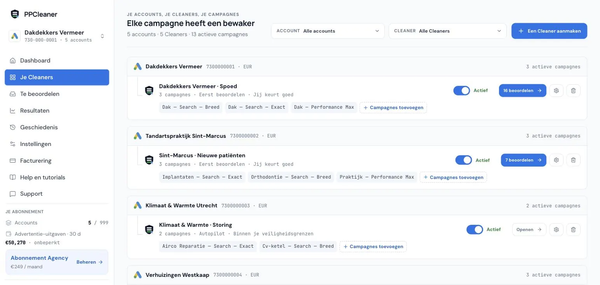The image size is (600, 285).
Task: Click the Google Ads icon beside Dakdekkers Vermeer in sidebar
Action: (15, 36)
